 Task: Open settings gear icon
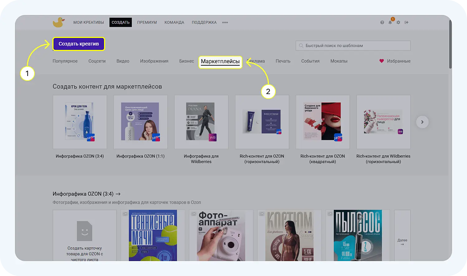[398, 22]
